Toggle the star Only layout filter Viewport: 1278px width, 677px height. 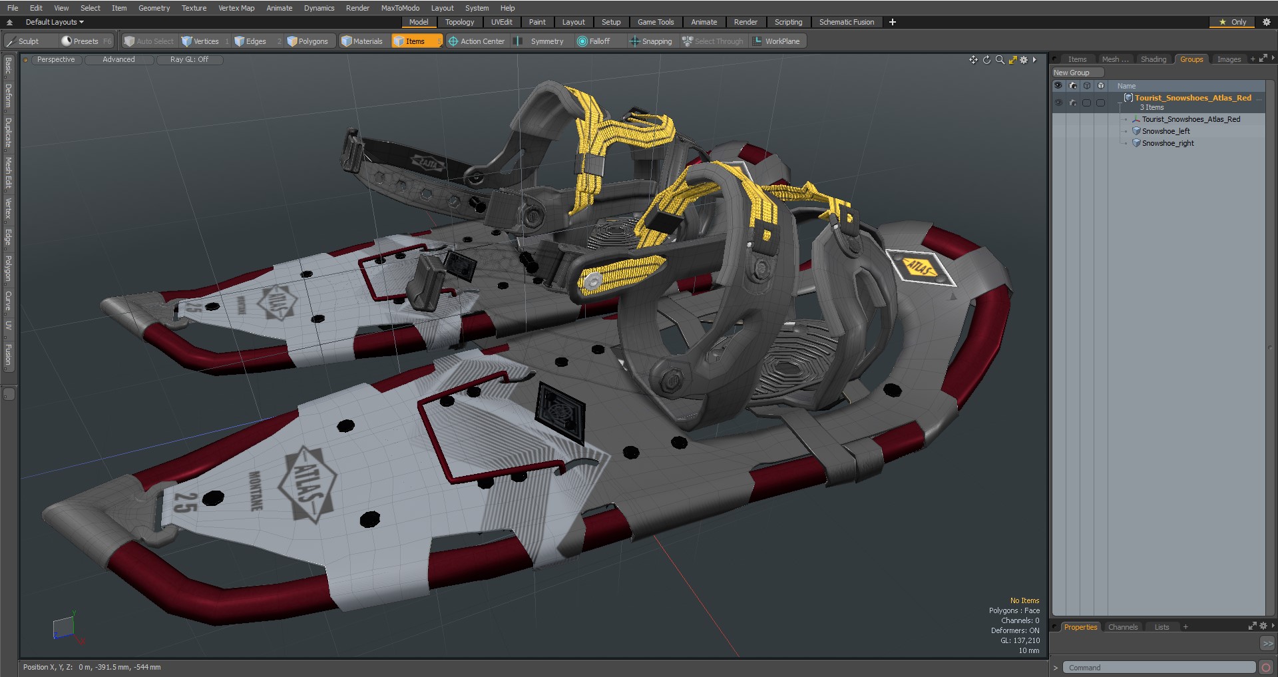1233,22
